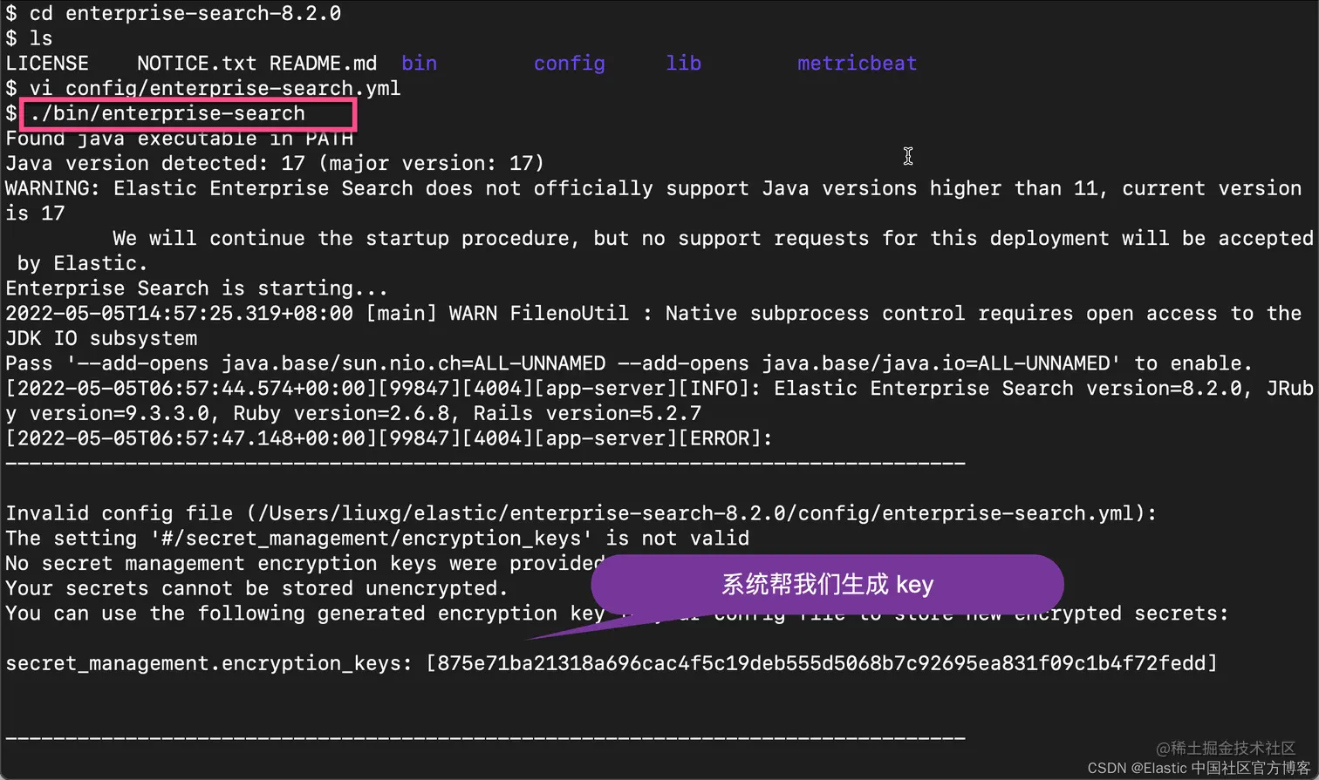Click the 'cd enterprise-search-8.2.0' command line
This screenshot has width=1319, height=780.
click(x=174, y=14)
